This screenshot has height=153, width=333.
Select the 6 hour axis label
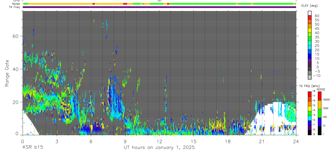click(x=91, y=141)
